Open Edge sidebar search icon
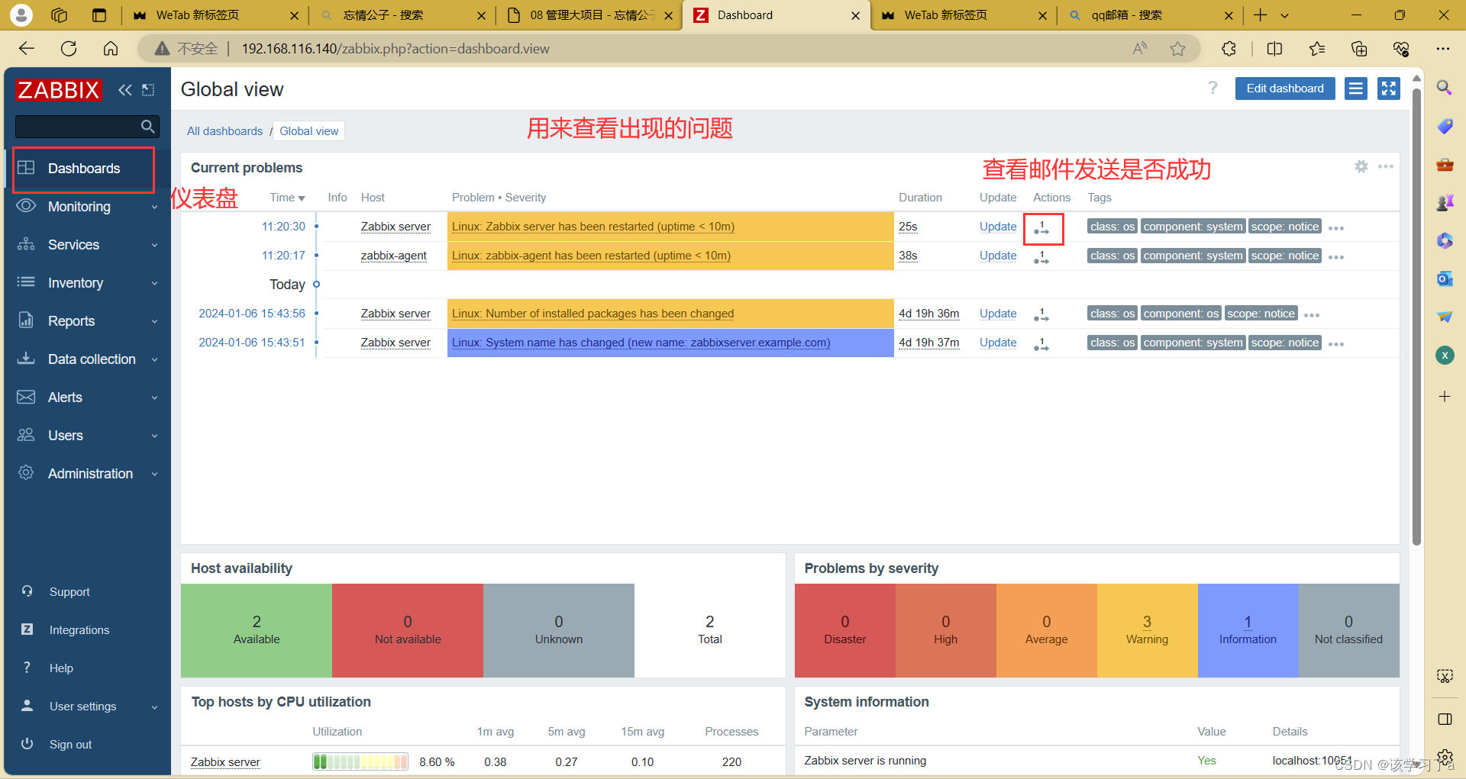1466x779 pixels. tap(1445, 88)
